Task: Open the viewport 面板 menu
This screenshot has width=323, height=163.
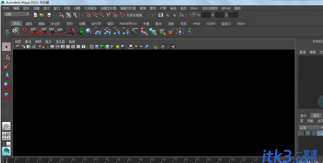Action: click(72, 42)
